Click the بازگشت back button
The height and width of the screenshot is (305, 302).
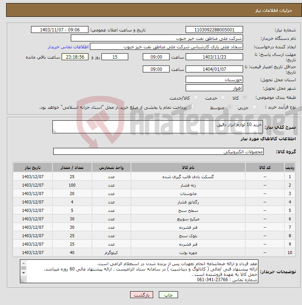[142, 295]
